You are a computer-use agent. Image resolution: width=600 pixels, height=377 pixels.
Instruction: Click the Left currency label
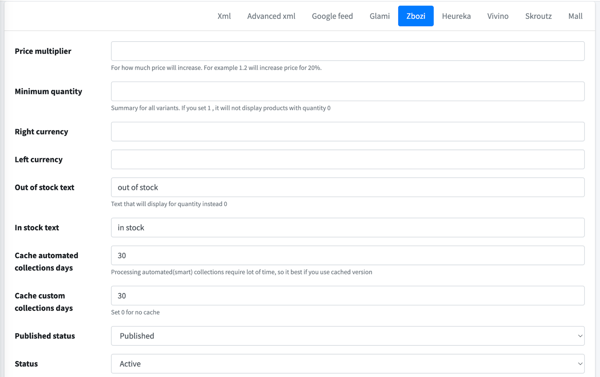[x=39, y=160]
